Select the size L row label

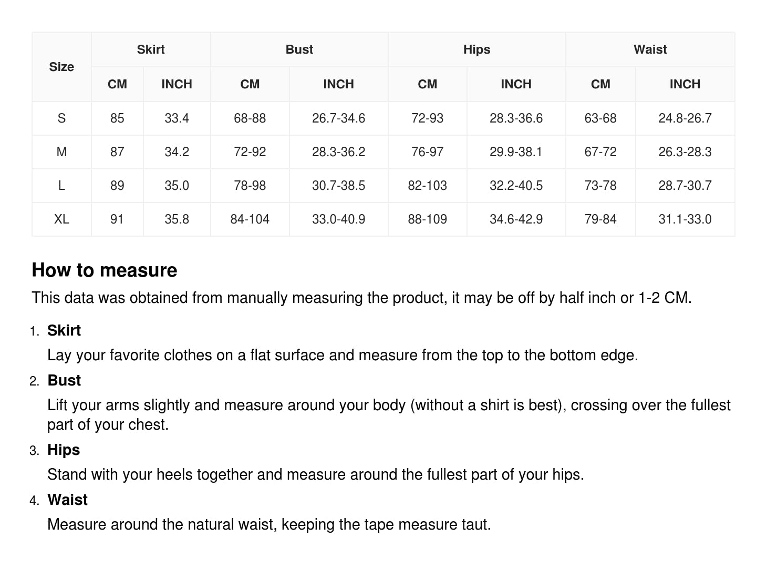click(61, 186)
